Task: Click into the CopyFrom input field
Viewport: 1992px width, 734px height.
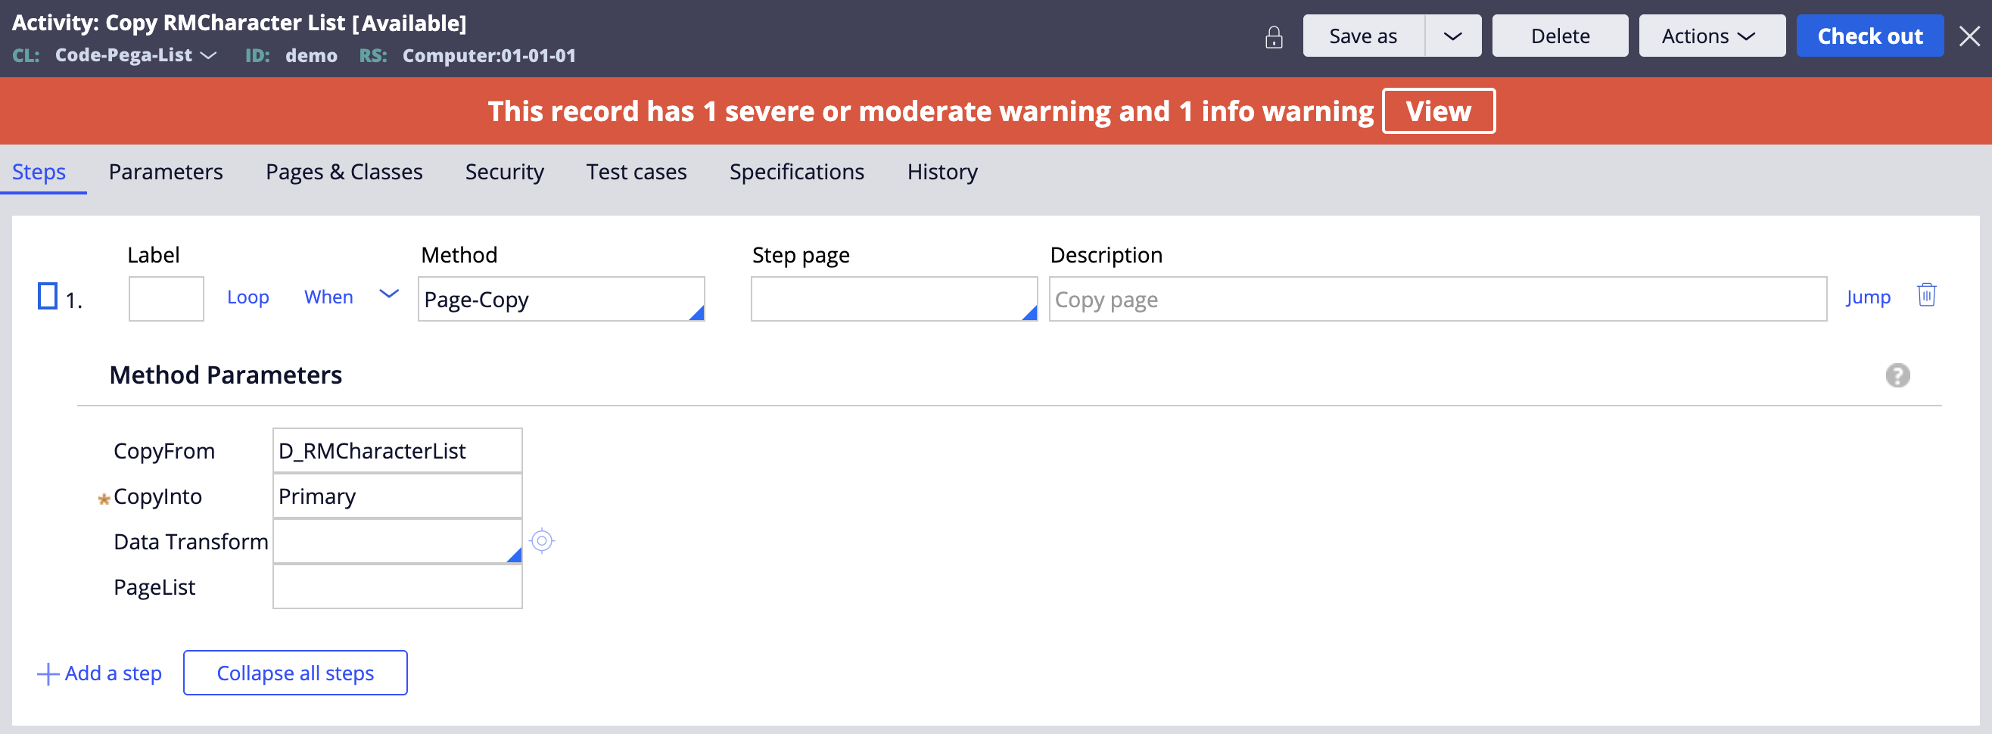Action: [x=397, y=451]
